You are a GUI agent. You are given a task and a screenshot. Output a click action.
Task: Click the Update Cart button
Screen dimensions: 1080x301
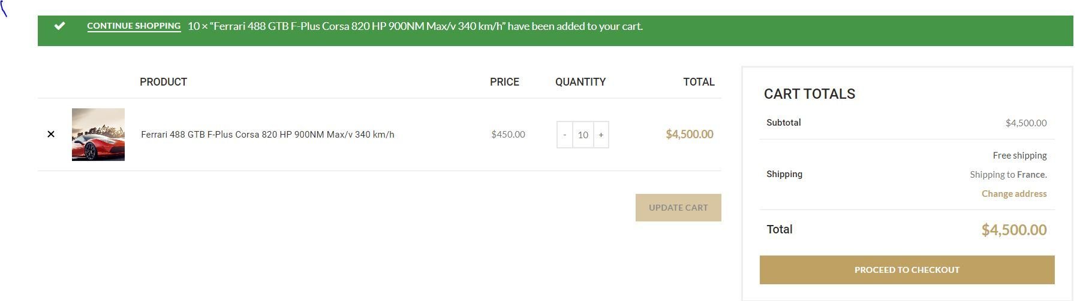coord(678,208)
